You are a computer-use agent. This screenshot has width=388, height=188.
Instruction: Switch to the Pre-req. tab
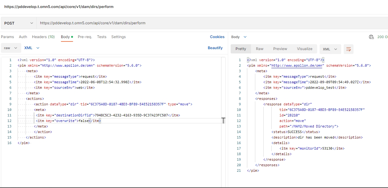[85, 37]
